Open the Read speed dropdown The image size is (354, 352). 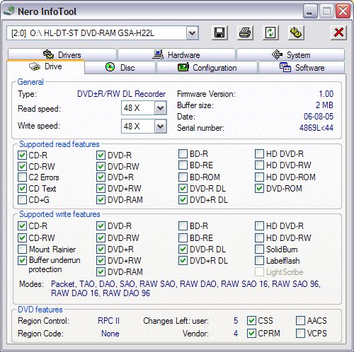coord(161,108)
